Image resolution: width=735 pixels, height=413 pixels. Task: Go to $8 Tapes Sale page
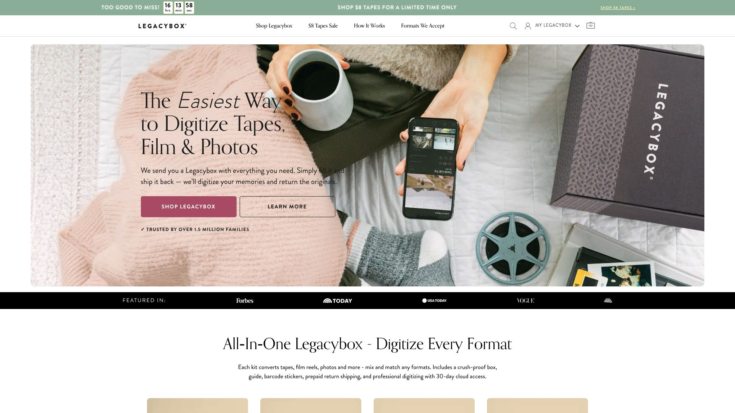click(323, 26)
